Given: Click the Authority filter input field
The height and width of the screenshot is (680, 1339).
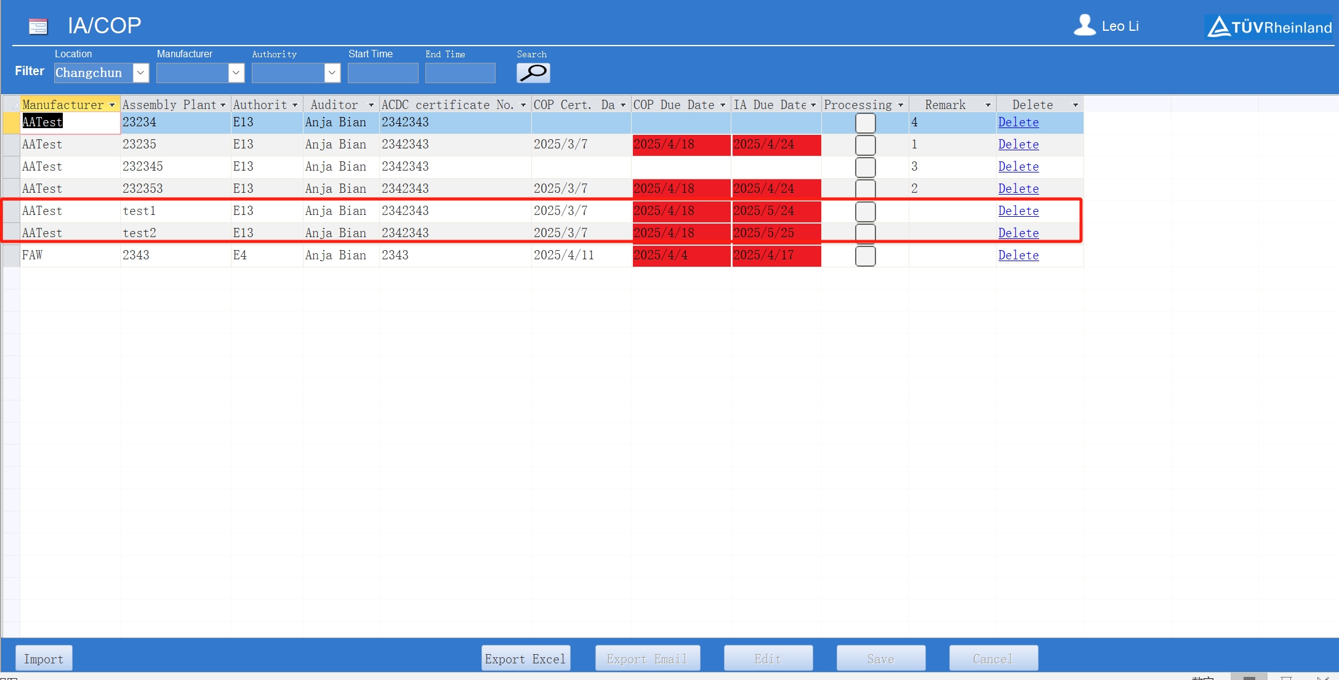Looking at the screenshot, I should click(288, 73).
